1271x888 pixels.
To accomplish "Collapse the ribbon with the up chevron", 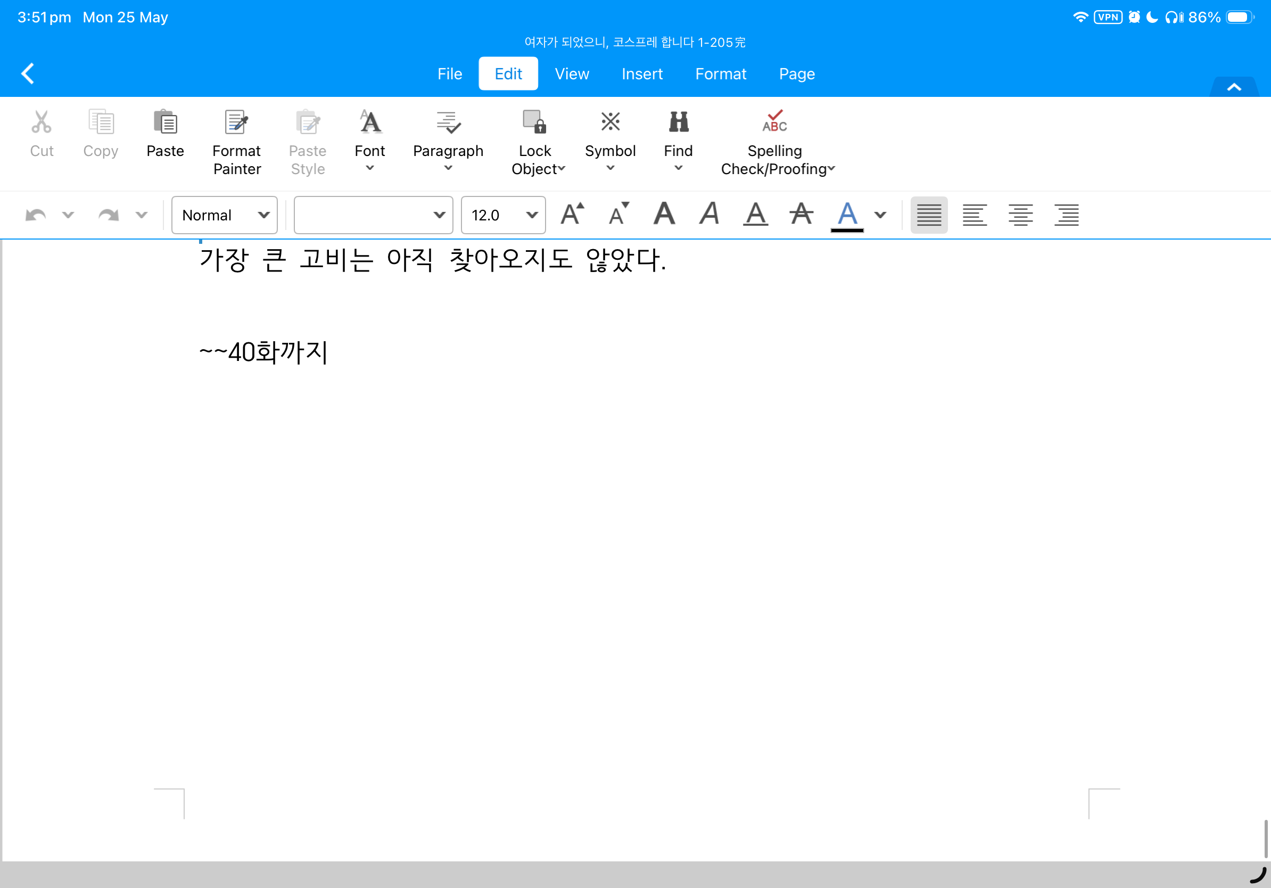I will click(x=1234, y=87).
